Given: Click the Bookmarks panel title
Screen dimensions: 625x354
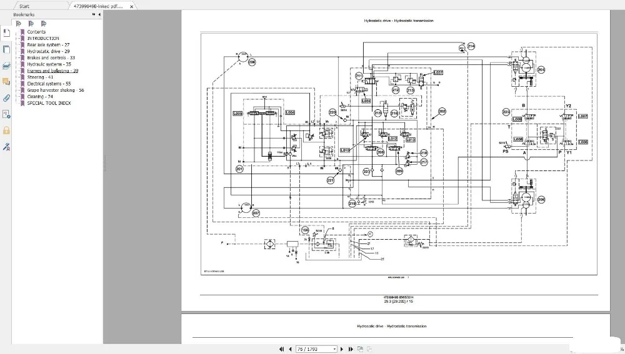Looking at the screenshot, I should 24,14.
